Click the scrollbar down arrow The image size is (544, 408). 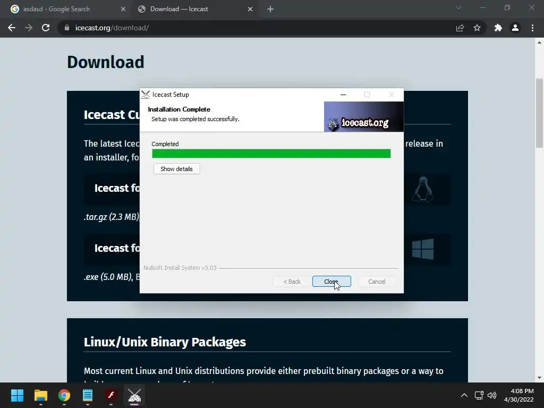tap(539, 378)
